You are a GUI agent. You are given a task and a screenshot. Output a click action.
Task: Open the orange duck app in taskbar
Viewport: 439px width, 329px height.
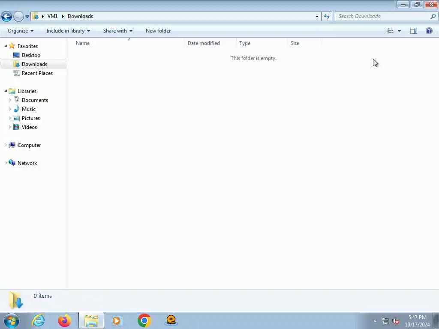(171, 320)
